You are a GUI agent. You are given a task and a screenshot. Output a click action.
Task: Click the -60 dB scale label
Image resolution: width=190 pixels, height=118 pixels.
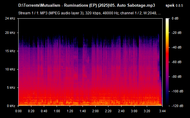(176, 62)
